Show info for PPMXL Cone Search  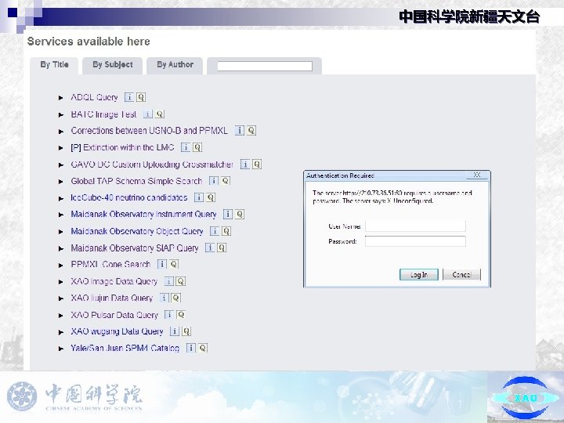162,265
